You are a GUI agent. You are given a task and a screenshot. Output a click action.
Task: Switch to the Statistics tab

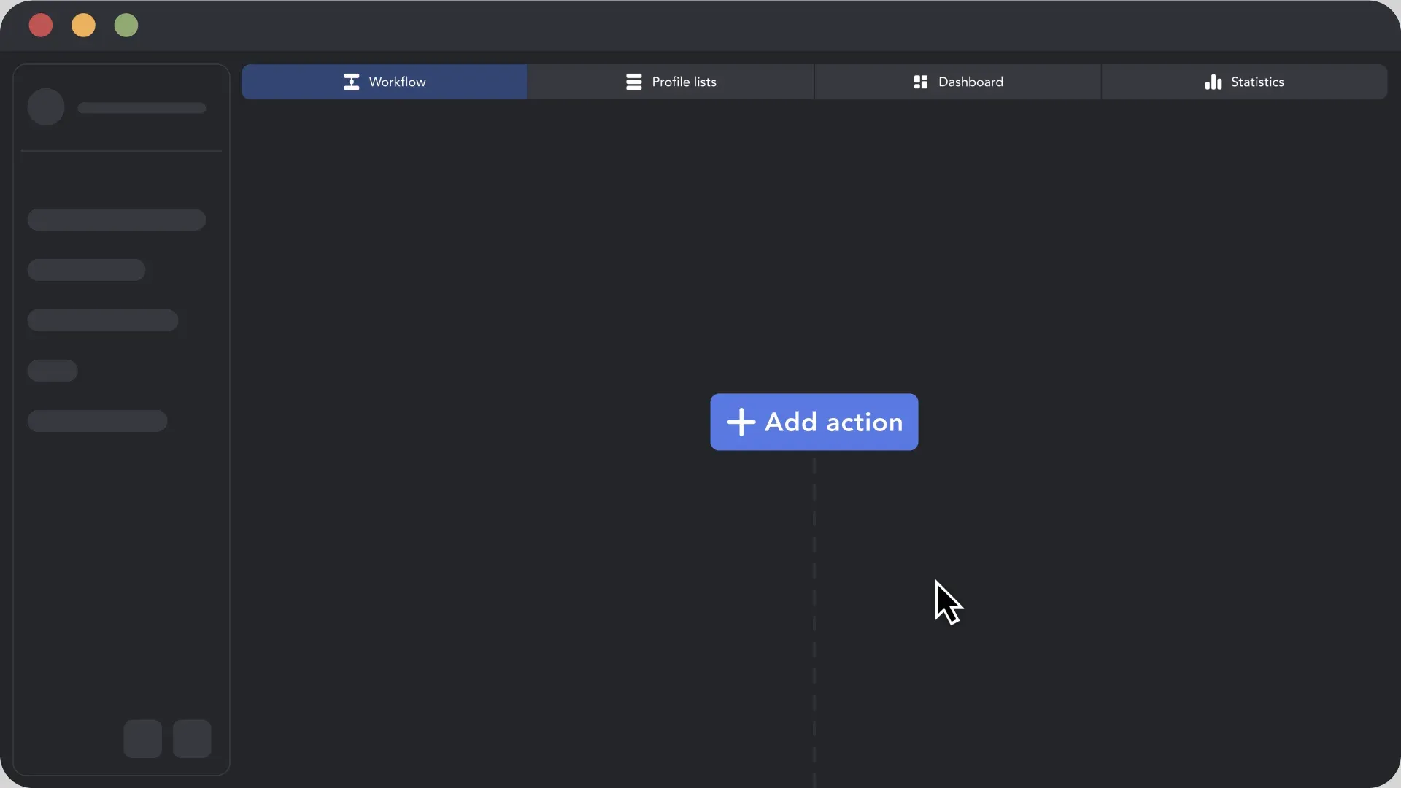1244,82
